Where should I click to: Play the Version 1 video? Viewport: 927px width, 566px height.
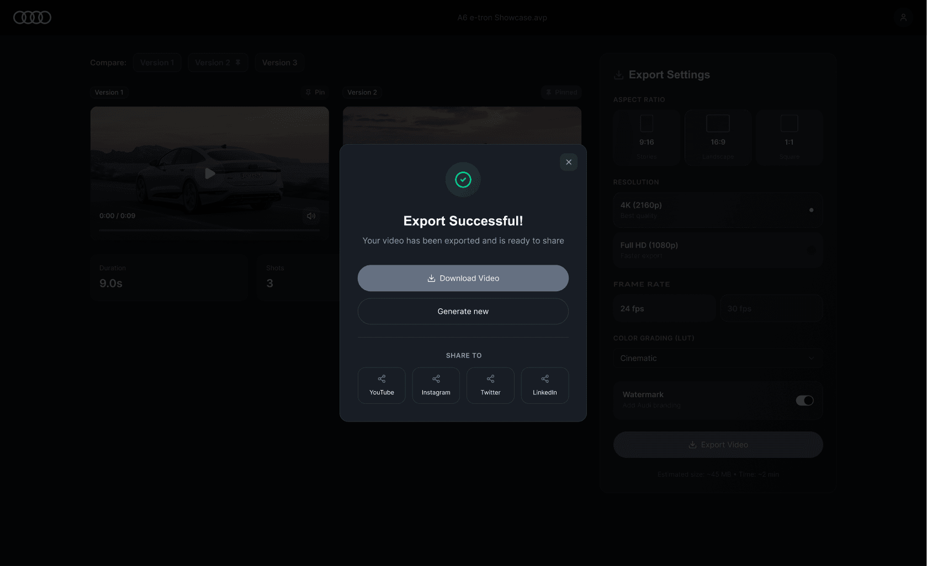coord(210,174)
